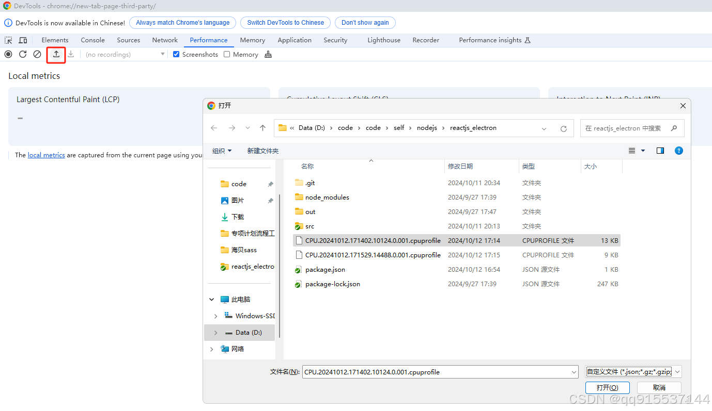Click the record-and-reload profiling icon
Image resolution: width=712 pixels, height=411 pixels.
pyautogui.click(x=22, y=54)
